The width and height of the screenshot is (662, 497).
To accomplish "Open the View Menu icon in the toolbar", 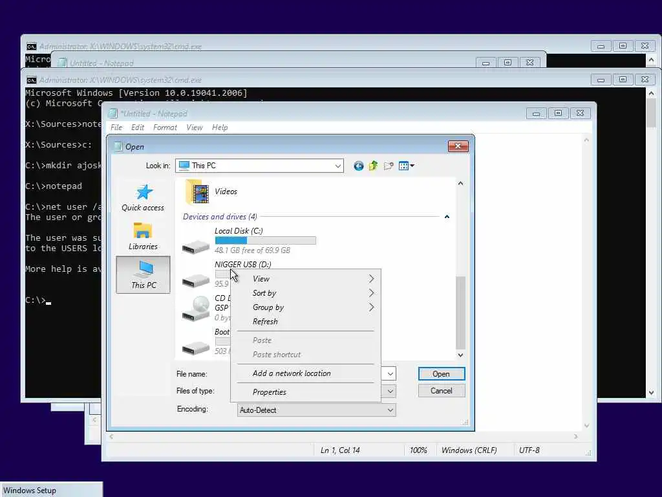I will coord(406,166).
